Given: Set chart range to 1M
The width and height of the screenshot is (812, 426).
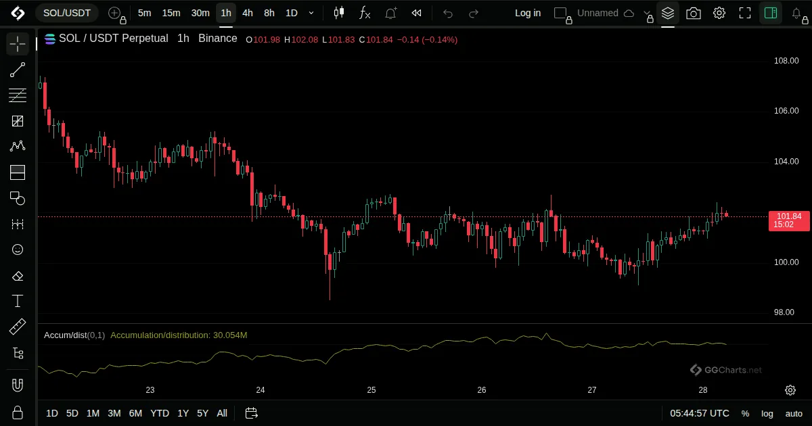Looking at the screenshot, I should coord(93,413).
